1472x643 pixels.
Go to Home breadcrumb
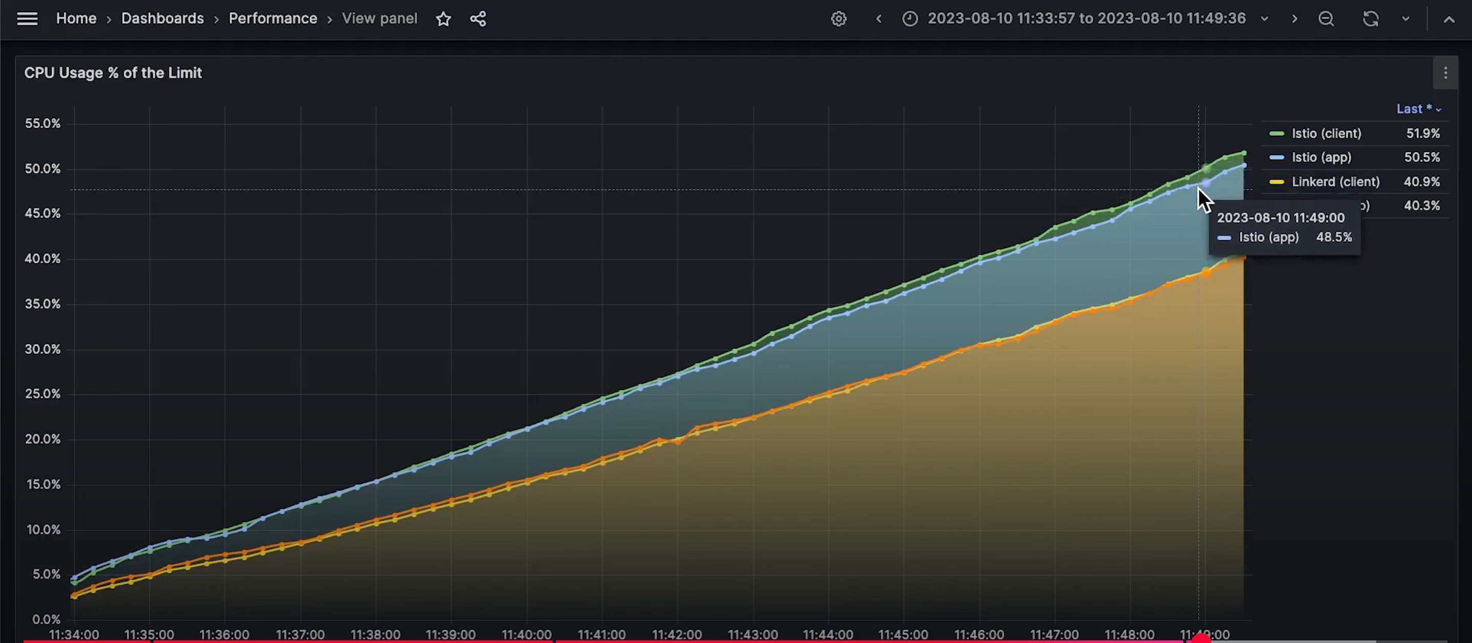coord(76,19)
